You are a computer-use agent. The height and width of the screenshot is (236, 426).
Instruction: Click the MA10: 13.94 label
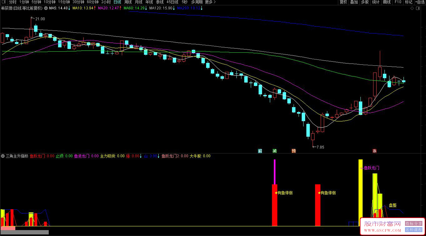pyautogui.click(x=83, y=8)
